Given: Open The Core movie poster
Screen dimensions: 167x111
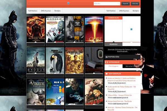Looking at the screenshot, I should point(94,29).
